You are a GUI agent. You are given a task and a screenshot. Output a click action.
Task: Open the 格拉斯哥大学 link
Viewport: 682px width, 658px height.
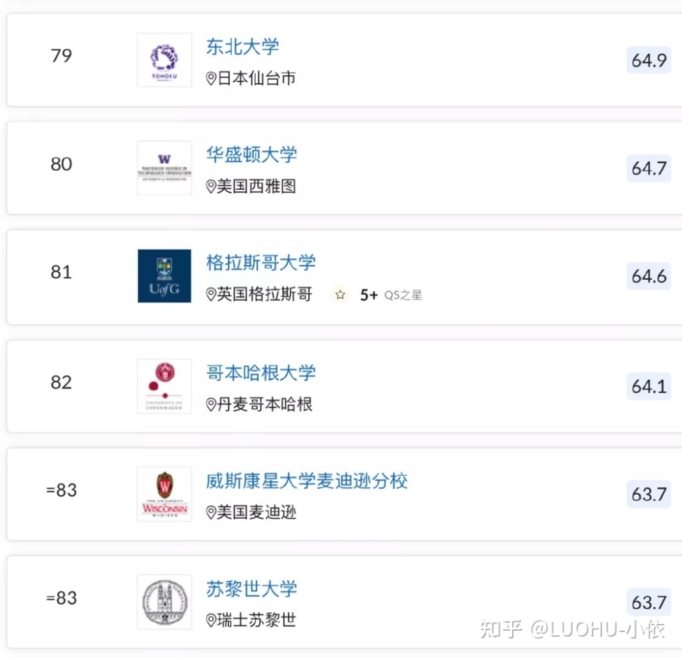261,262
